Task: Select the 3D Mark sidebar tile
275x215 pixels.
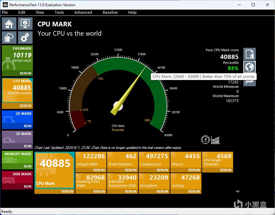Action: [17, 137]
